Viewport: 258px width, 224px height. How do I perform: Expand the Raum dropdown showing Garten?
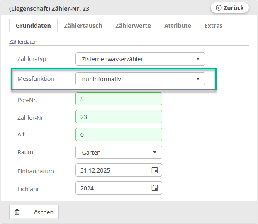point(119,152)
